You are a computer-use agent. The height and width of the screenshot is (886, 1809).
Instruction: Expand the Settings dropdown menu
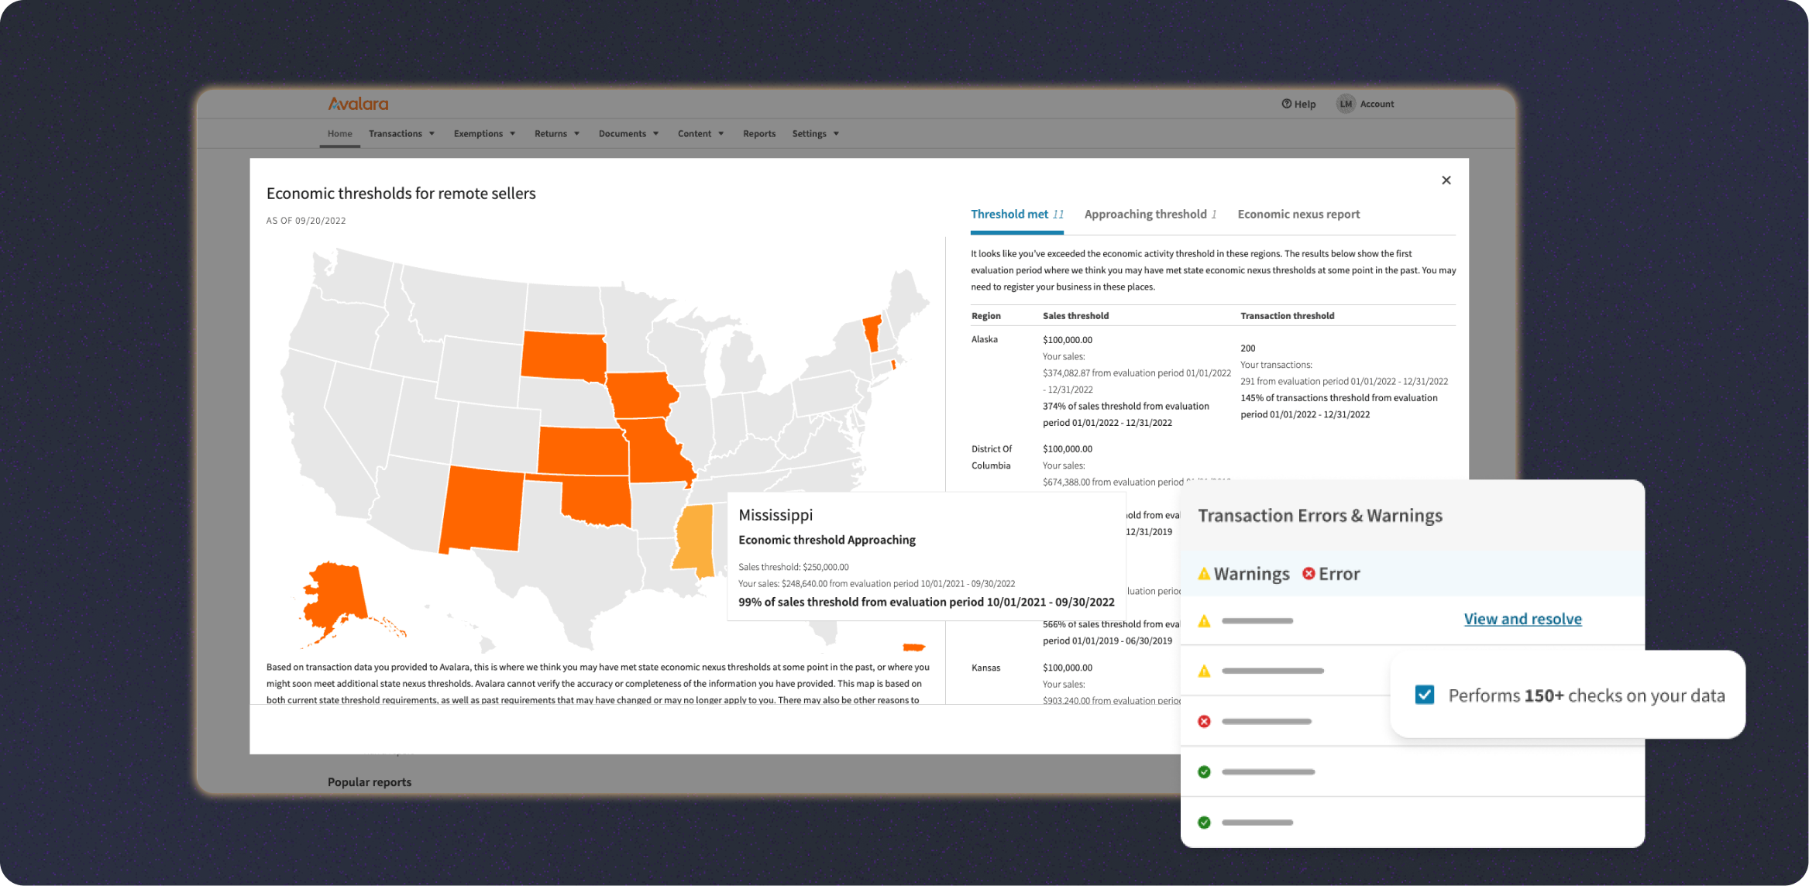pos(815,134)
